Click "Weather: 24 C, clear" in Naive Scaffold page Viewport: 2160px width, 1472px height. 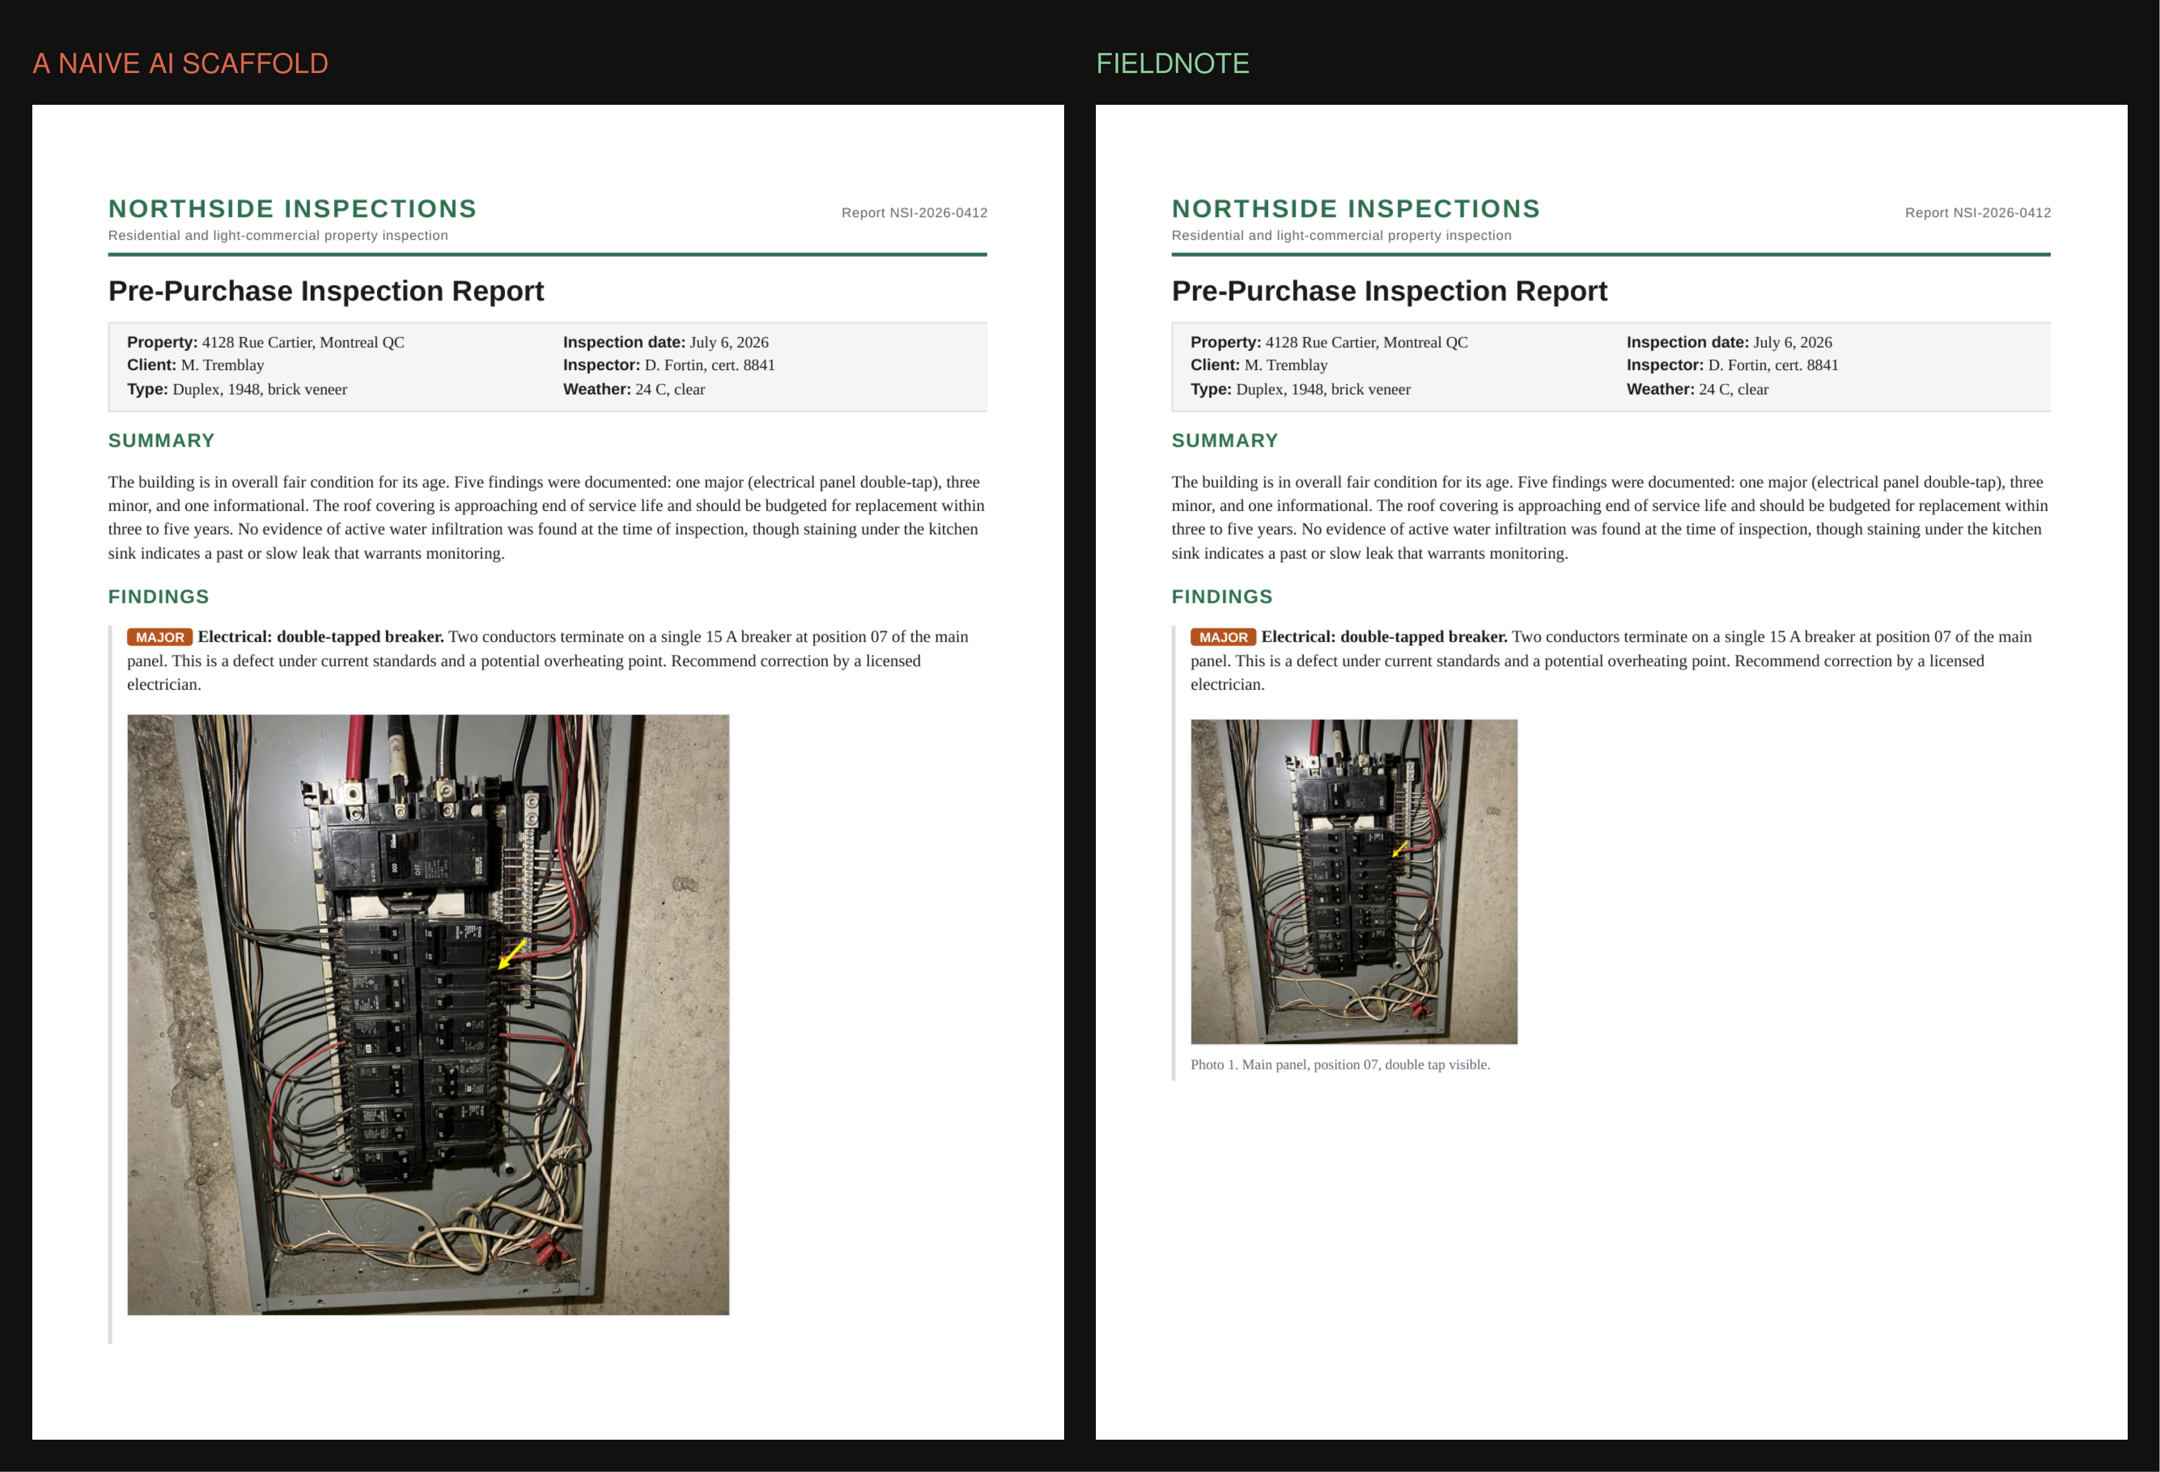coord(634,390)
